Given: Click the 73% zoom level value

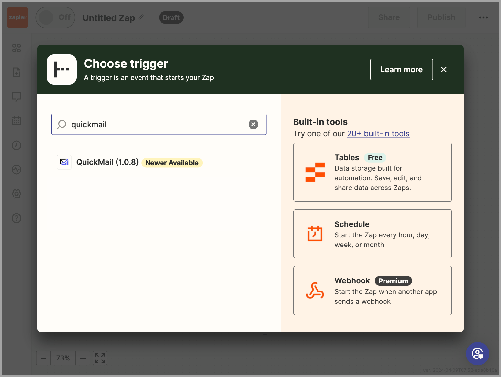Looking at the screenshot, I should click(63, 358).
